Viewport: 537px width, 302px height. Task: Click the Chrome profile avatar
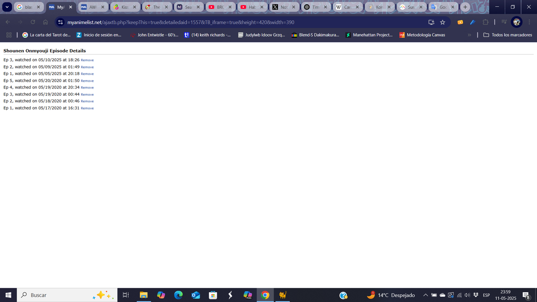pyautogui.click(x=516, y=22)
